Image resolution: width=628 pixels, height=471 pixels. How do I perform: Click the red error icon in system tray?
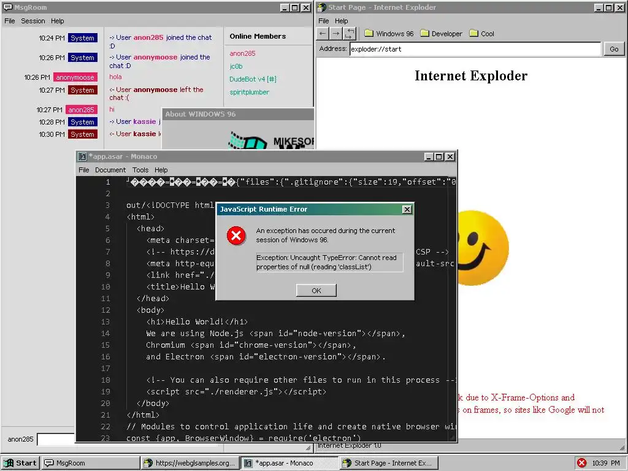pyautogui.click(x=582, y=463)
